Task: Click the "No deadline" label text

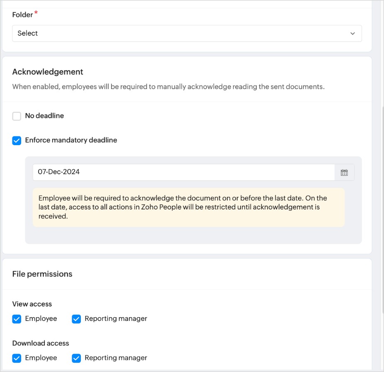Action: click(x=44, y=116)
